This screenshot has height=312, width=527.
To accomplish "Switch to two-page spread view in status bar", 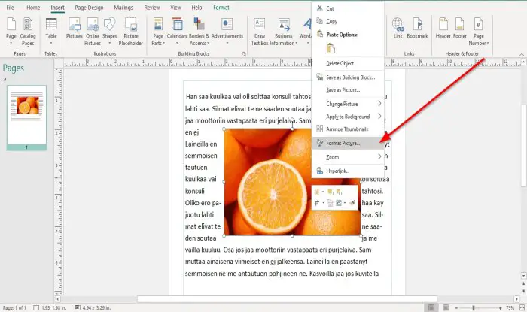I will [x=446, y=307].
